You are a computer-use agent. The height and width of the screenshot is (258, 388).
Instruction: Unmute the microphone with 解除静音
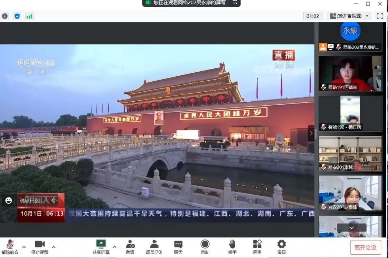10,247
